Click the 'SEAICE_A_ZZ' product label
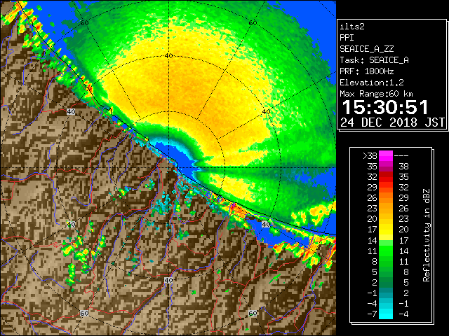This screenshot has height=336, width=449. [367, 49]
